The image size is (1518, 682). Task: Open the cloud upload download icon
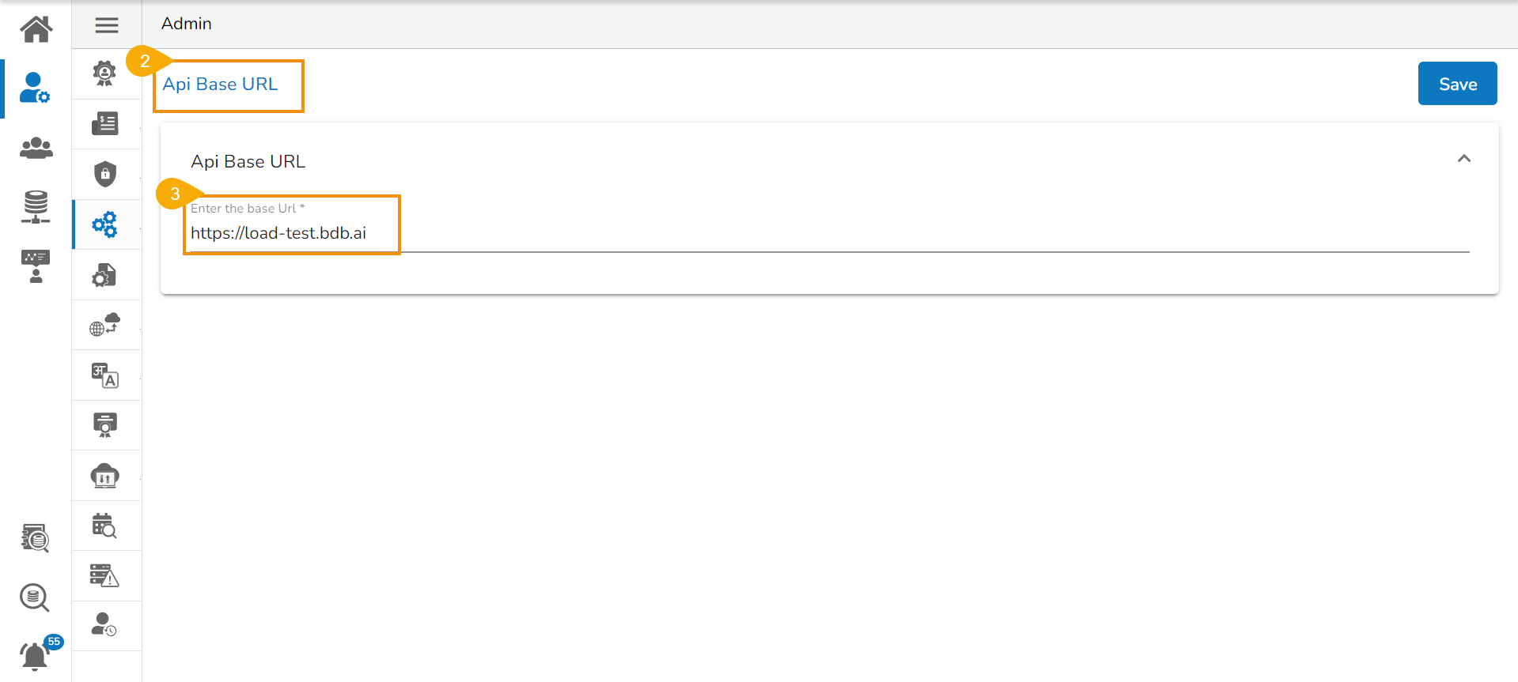point(105,476)
